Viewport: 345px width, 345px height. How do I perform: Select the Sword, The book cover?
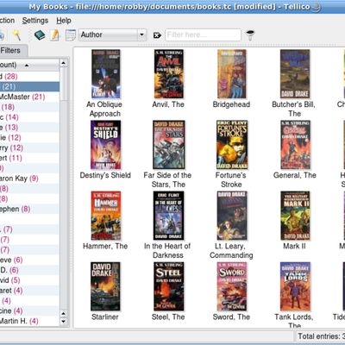pos(232,286)
